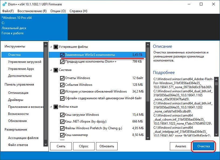Click the Очистка button at bottom right
Image resolution: width=220 pixels, height=160 pixels.
point(204,146)
